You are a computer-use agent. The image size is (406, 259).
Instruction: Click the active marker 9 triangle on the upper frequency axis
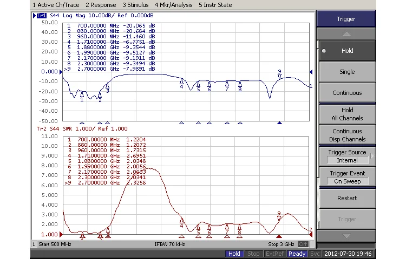pyautogui.click(x=279, y=123)
